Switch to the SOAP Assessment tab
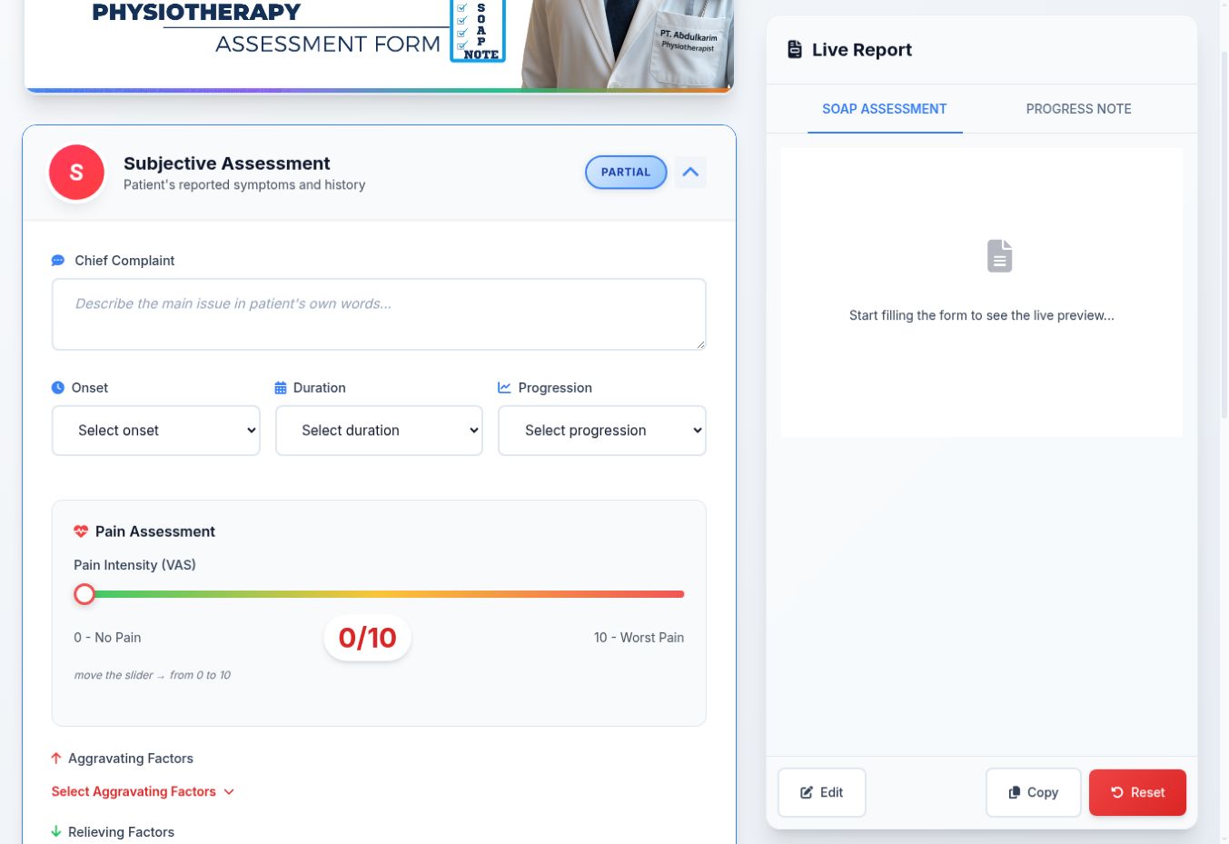The width and height of the screenshot is (1229, 844). [x=885, y=109]
